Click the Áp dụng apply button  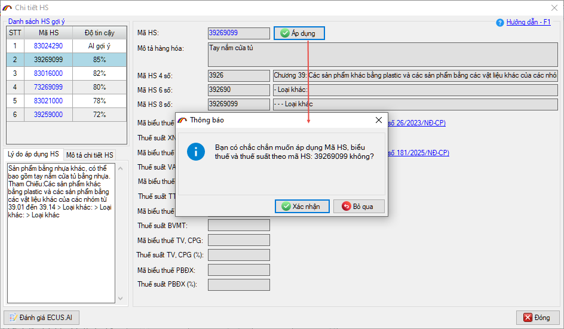coord(299,33)
